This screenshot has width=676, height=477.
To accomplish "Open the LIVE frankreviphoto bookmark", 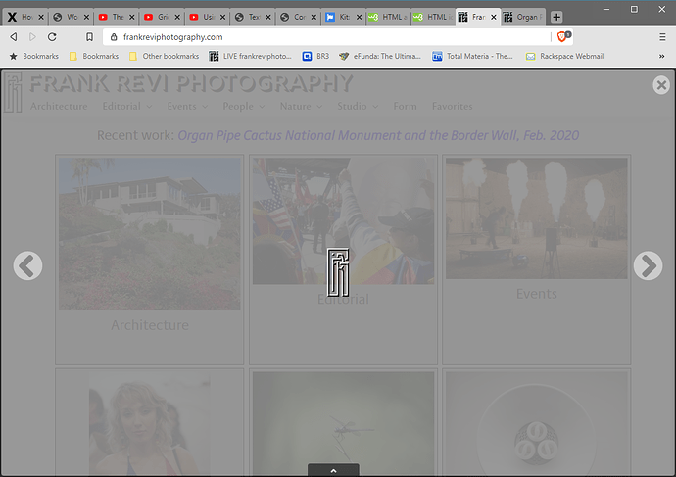I will pos(250,56).
